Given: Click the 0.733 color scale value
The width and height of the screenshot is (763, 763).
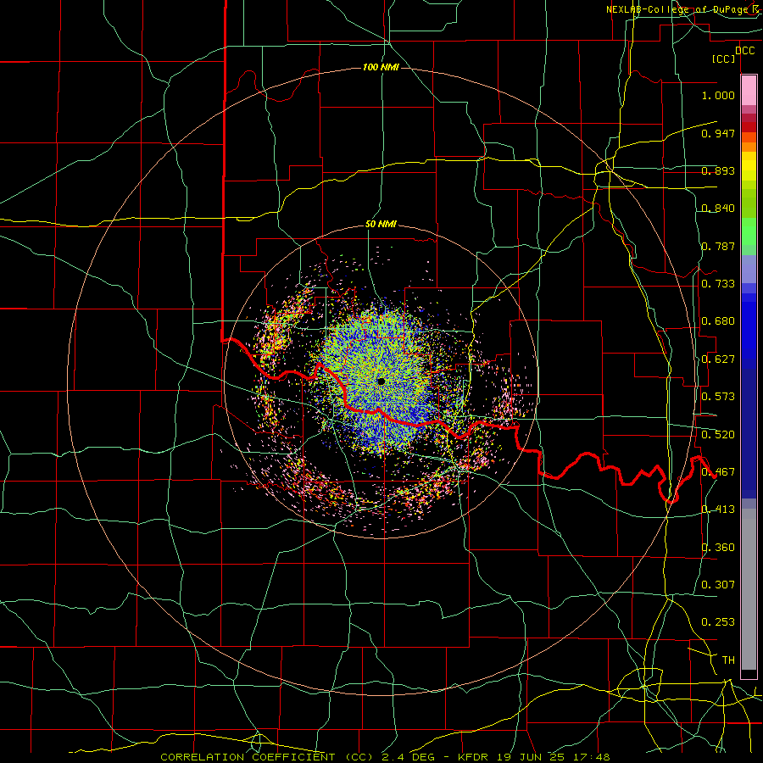Looking at the screenshot, I should pyautogui.click(x=718, y=284).
